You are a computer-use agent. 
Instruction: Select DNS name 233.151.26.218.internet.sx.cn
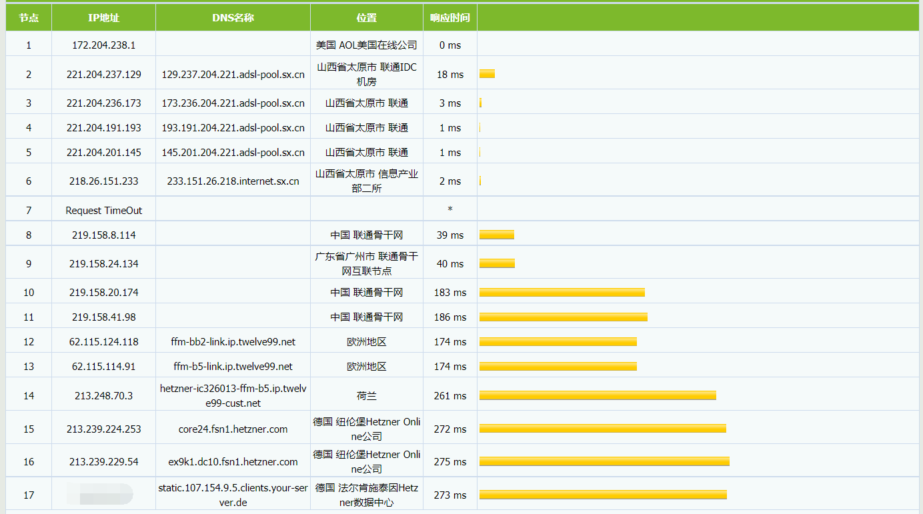coord(233,181)
